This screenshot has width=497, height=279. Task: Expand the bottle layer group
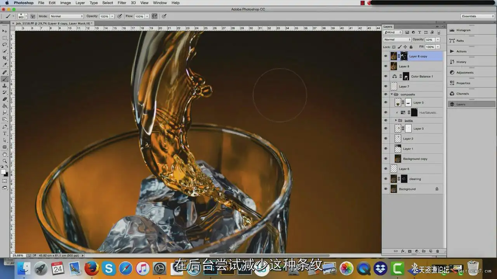[396, 121]
